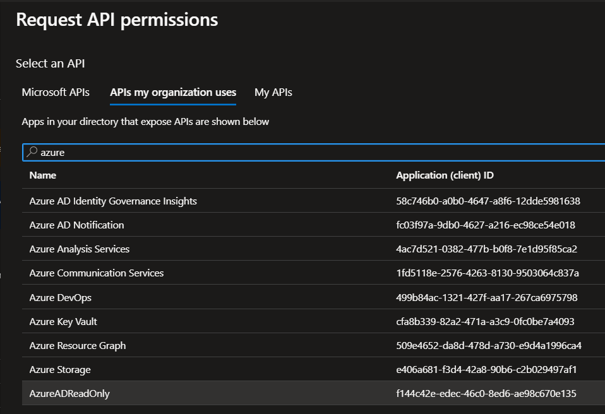Click client ID 499b84ac-1321-427f-aa17-267ca6975798
Screen dimensions: 605x414
(x=486, y=298)
